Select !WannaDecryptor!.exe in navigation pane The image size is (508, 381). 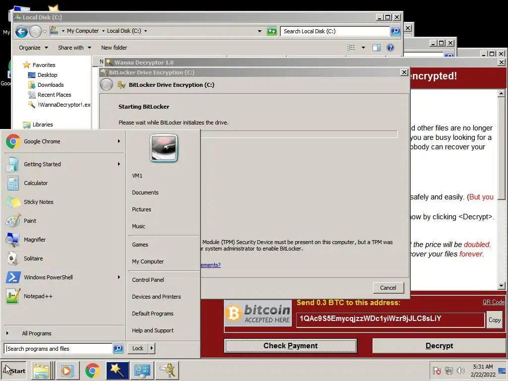pyautogui.click(x=59, y=105)
